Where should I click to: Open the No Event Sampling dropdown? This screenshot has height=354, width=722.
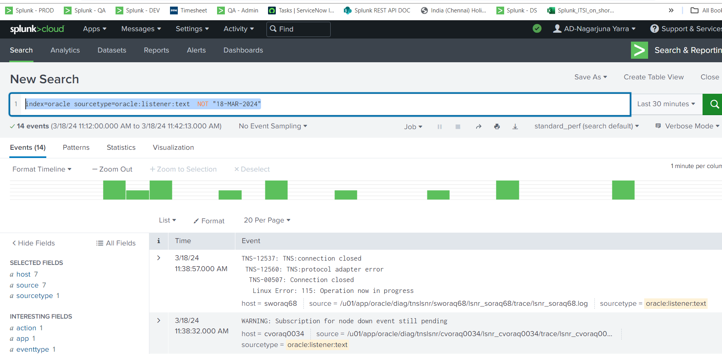(x=272, y=126)
